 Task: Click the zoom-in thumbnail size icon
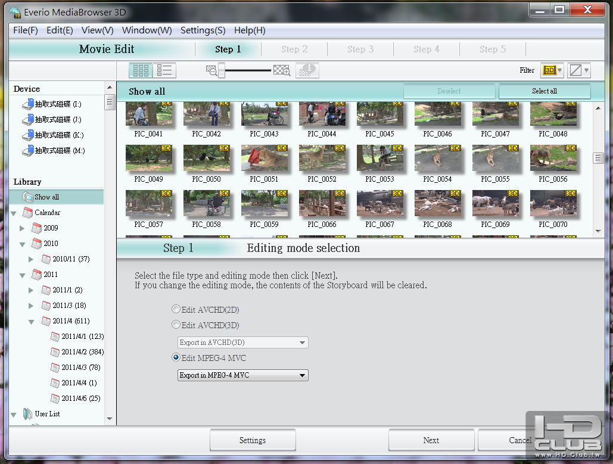click(x=282, y=70)
